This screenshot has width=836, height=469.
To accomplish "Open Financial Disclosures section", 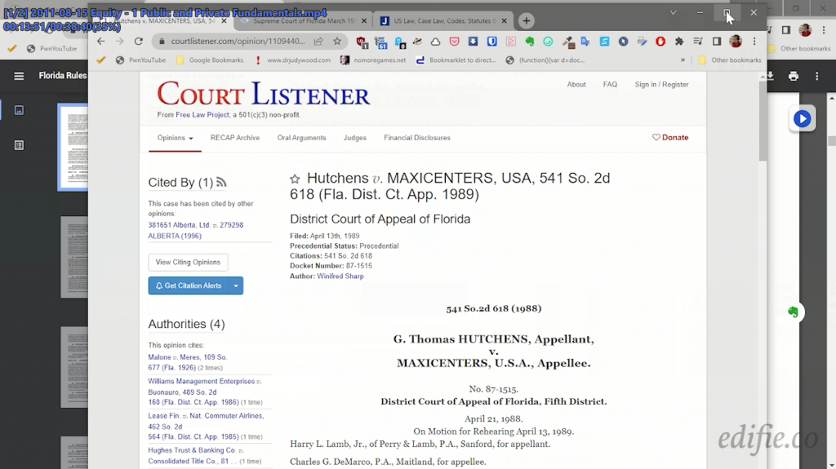I will point(417,138).
